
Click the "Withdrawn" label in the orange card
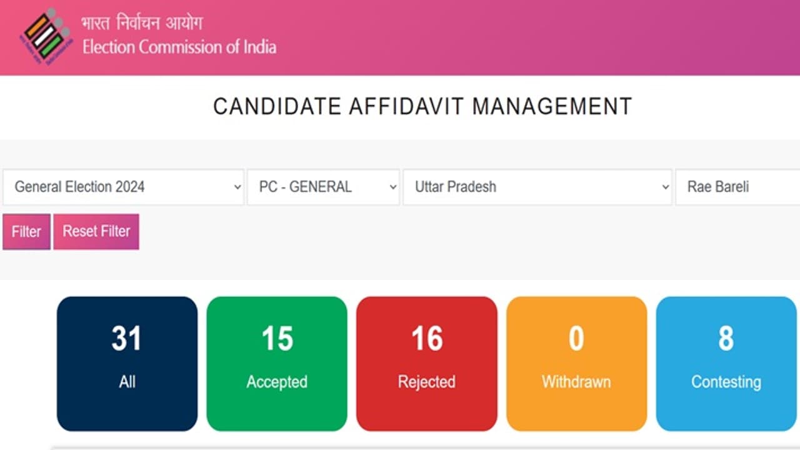576,381
